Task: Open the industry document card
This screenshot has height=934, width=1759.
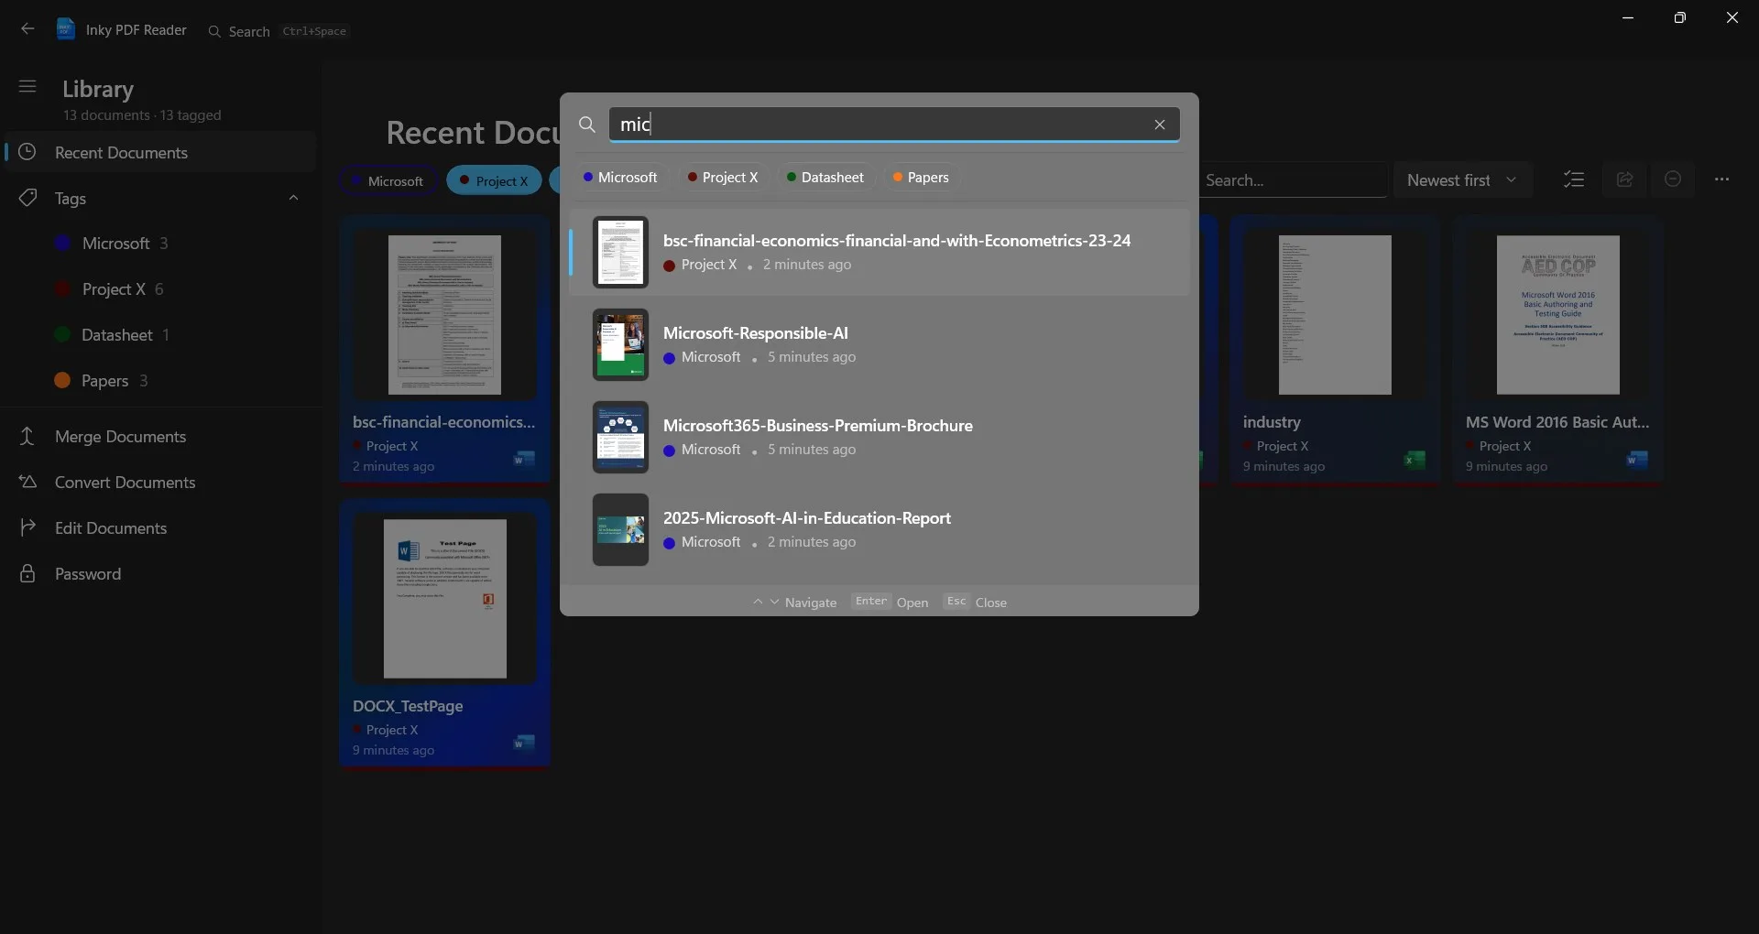Action: [1335, 350]
